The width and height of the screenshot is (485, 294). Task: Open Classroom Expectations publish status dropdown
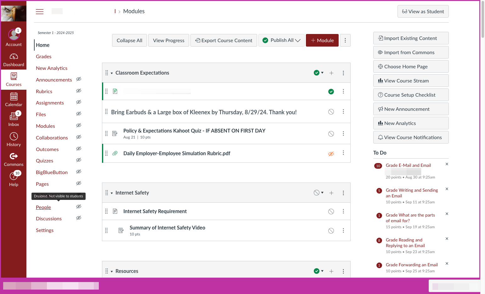[x=319, y=73]
